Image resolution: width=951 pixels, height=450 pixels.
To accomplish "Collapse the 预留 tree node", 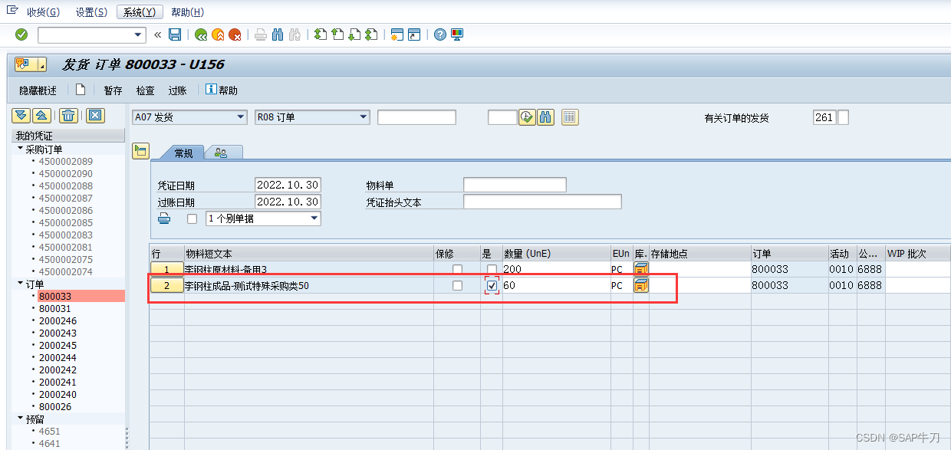I will pos(21,418).
